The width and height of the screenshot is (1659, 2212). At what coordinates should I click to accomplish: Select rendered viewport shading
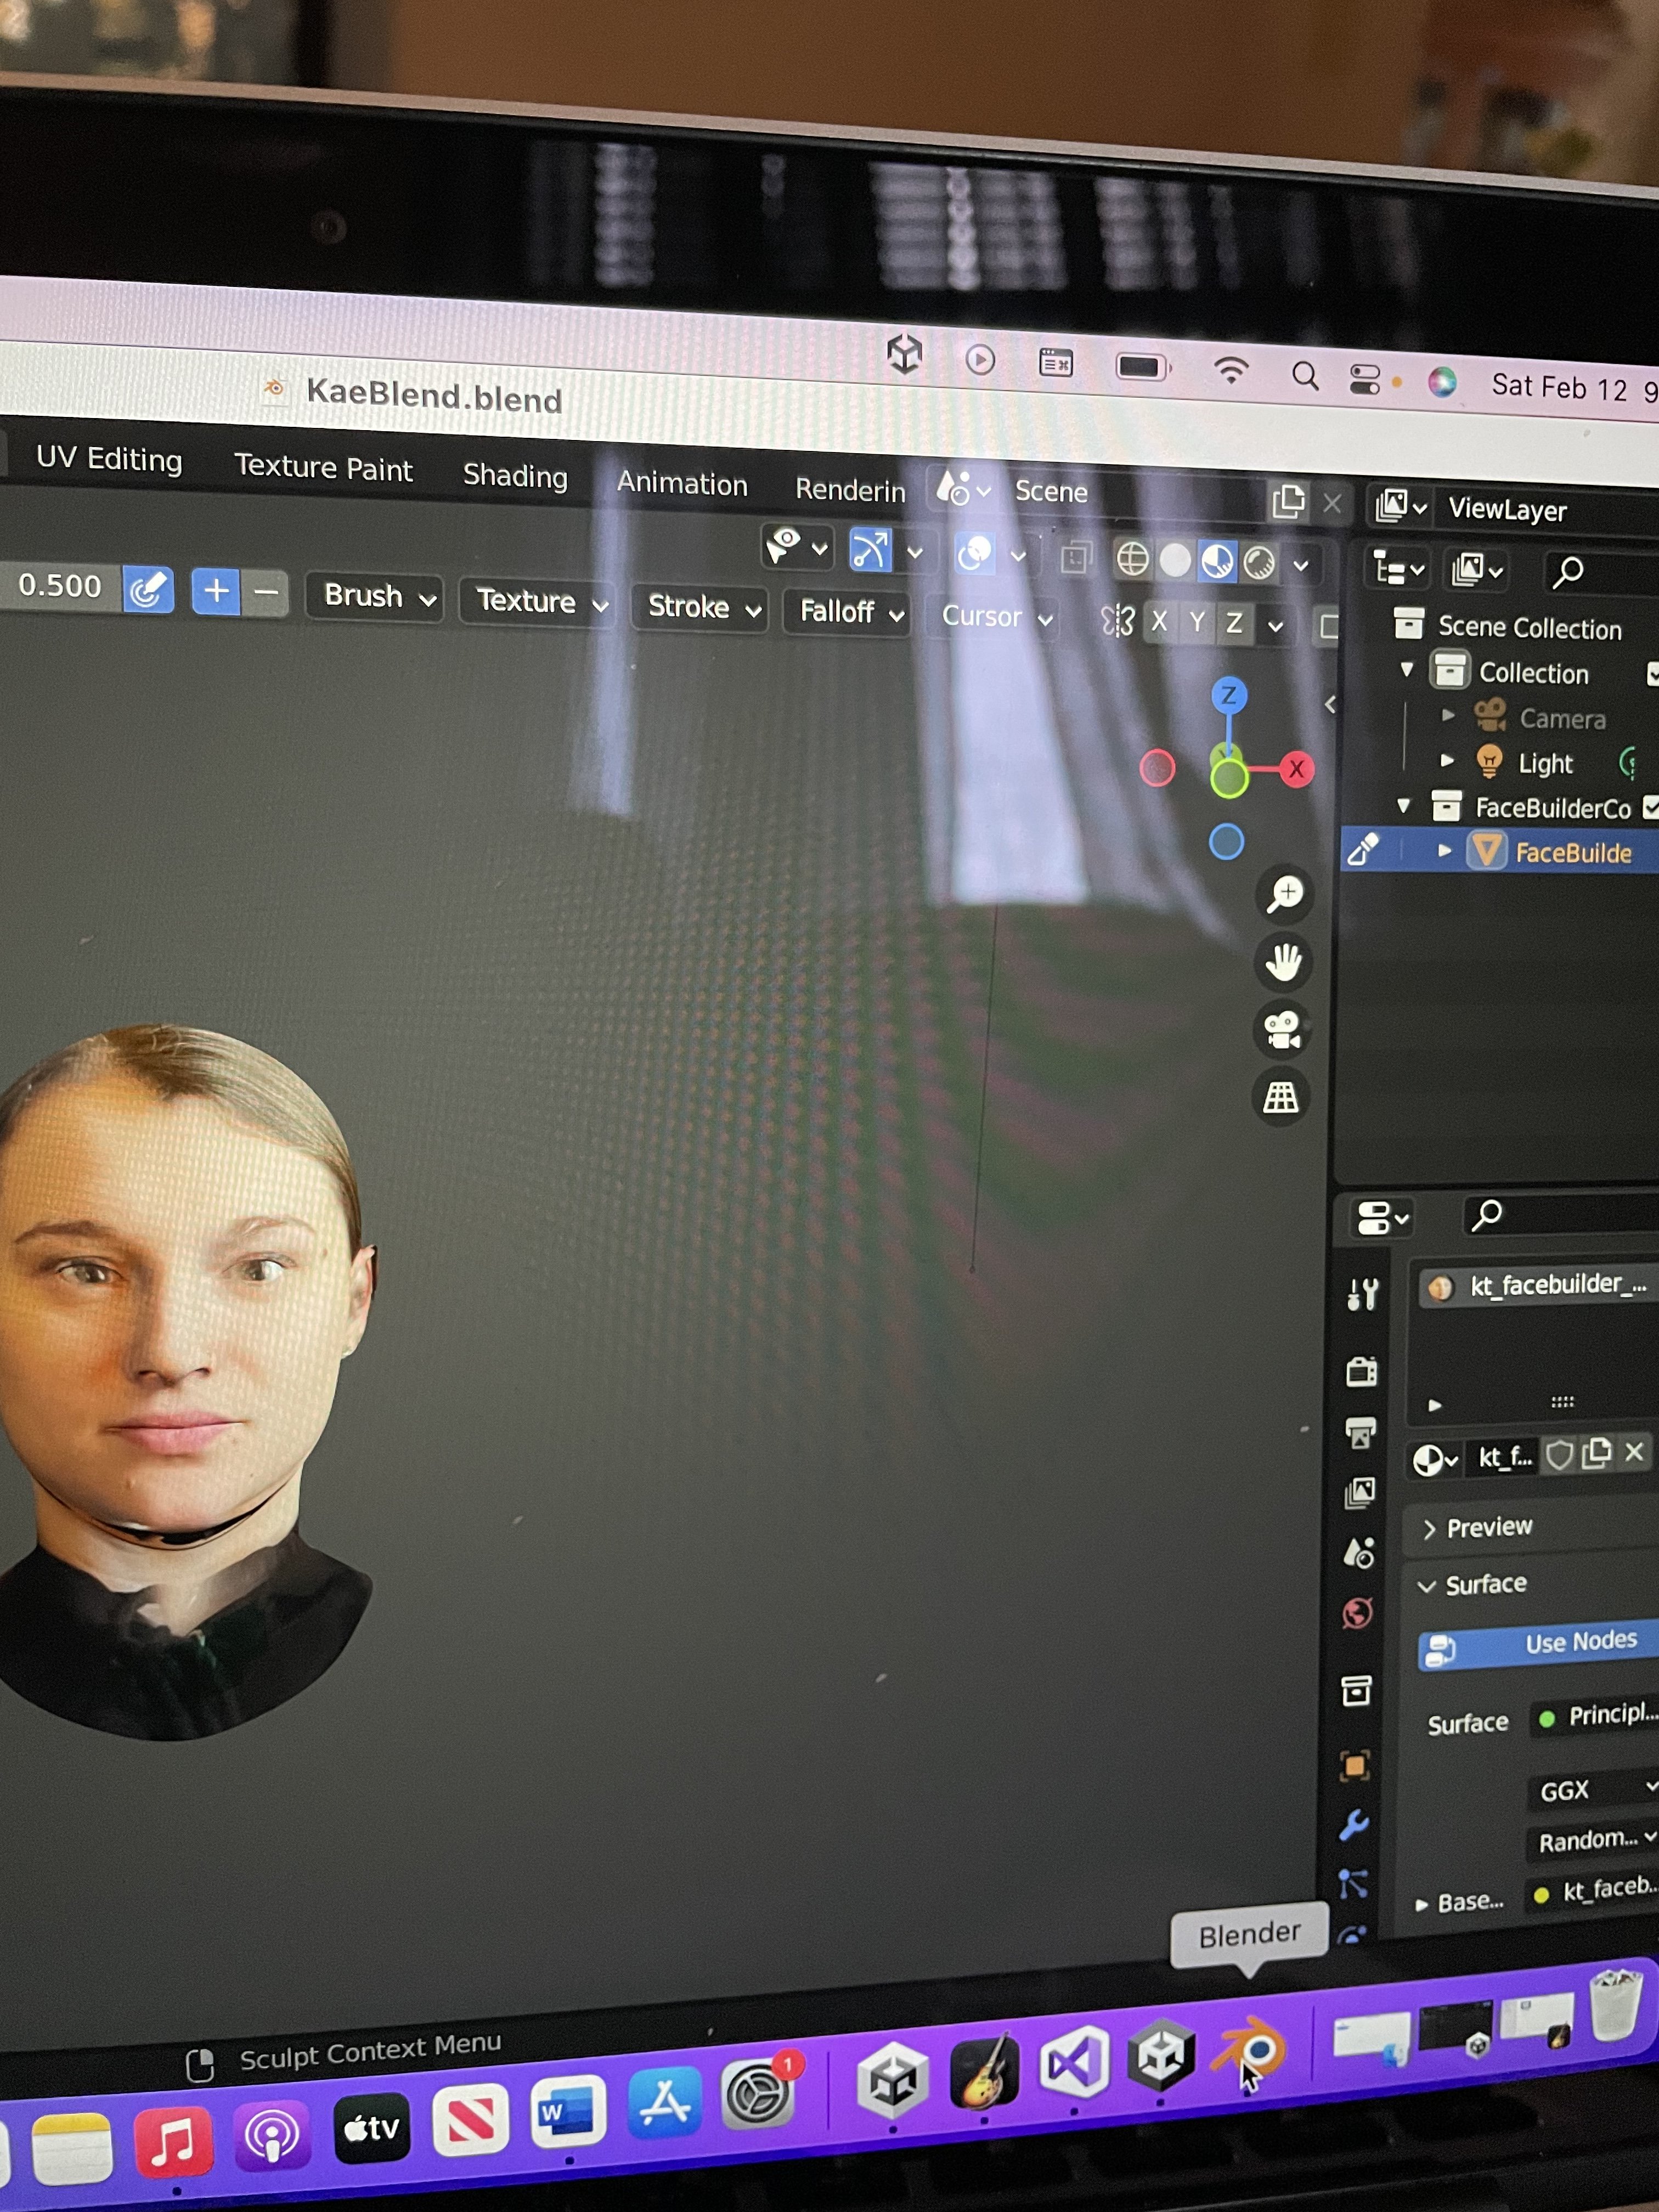pos(1259,564)
